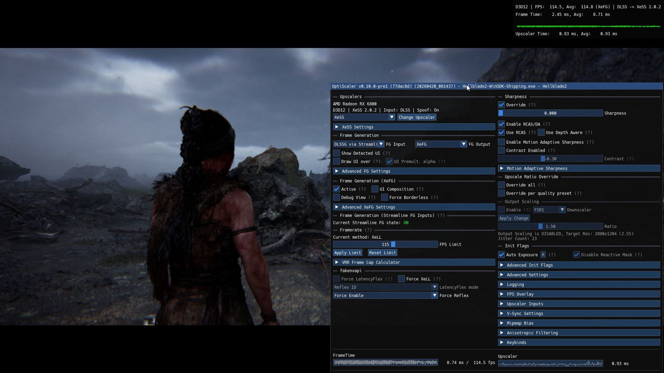
Task: Expand Advanced Init Flags
Action: [579, 265]
